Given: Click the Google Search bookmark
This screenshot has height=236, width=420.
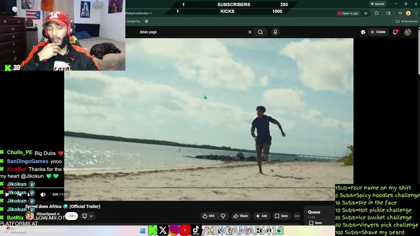Looking at the screenshot, I should coord(134,21).
